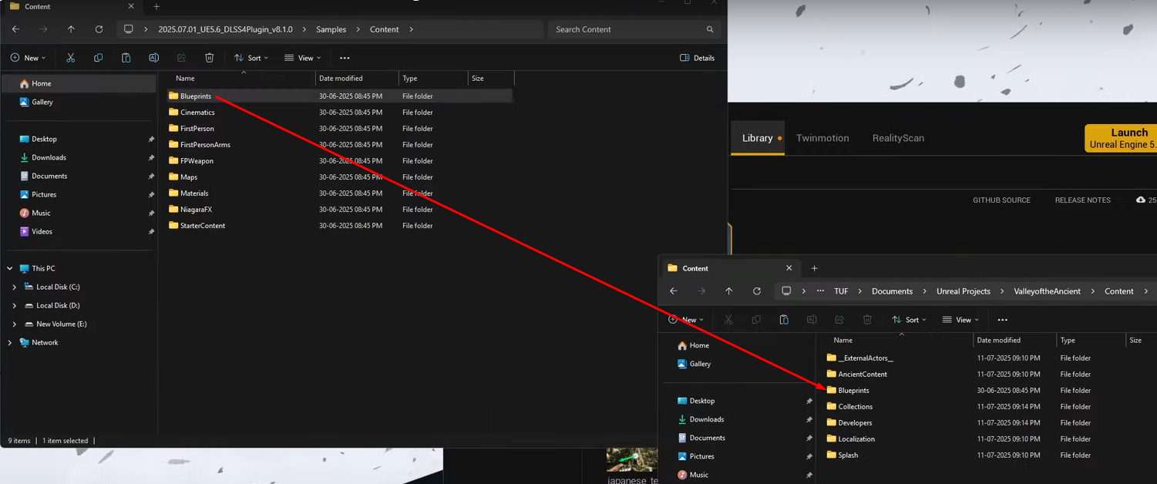The width and height of the screenshot is (1157, 484).
Task: Open the New dropdown in top window
Action: [29, 58]
